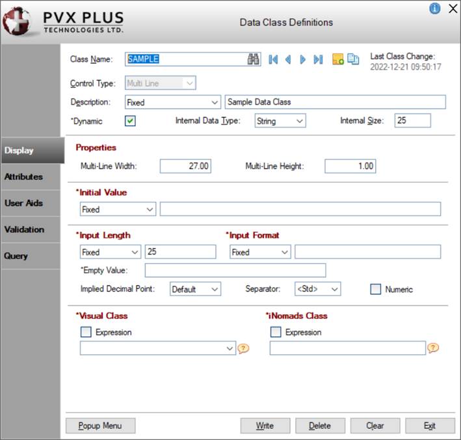Enable the Numeric checkbox
This screenshot has height=440, width=461.
(x=375, y=289)
